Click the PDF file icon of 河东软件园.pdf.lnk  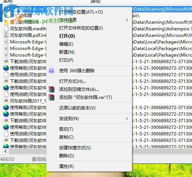[x=6, y=35]
